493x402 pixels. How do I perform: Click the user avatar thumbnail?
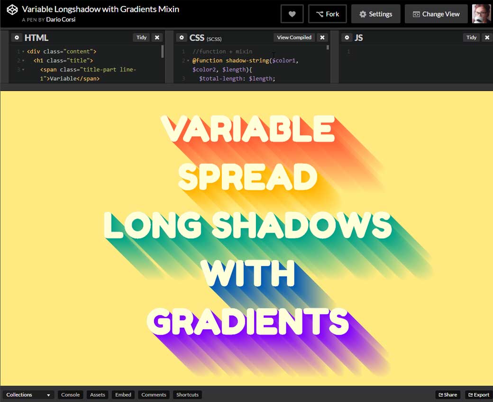pos(481,14)
